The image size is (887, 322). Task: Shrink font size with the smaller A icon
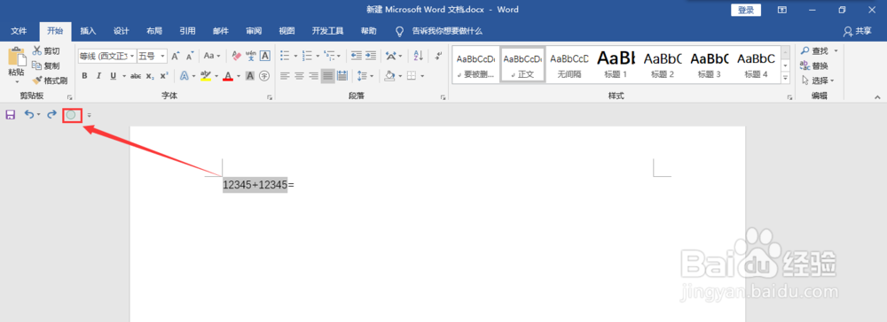click(x=190, y=56)
